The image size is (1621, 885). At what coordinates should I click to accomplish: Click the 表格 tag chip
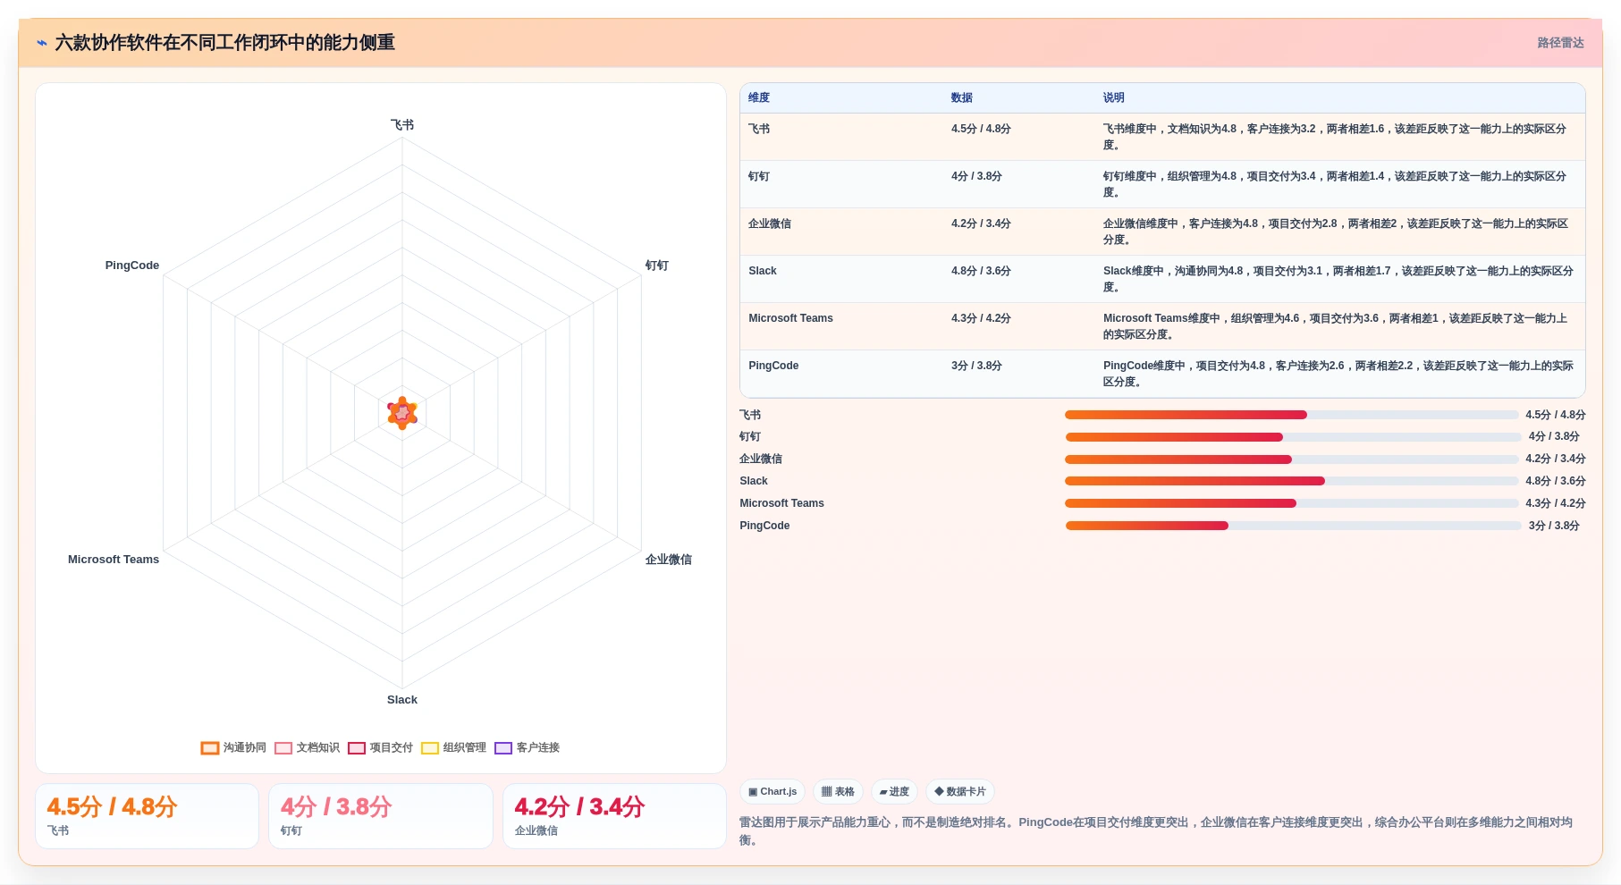[838, 792]
